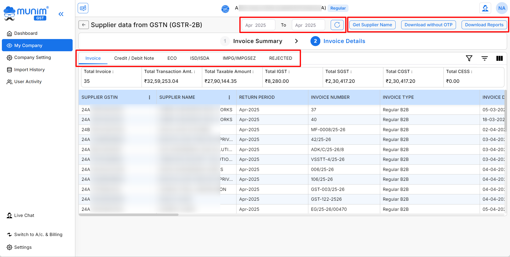Switch to the REJECTED tab
This screenshot has height=257, width=510.
pyautogui.click(x=280, y=58)
